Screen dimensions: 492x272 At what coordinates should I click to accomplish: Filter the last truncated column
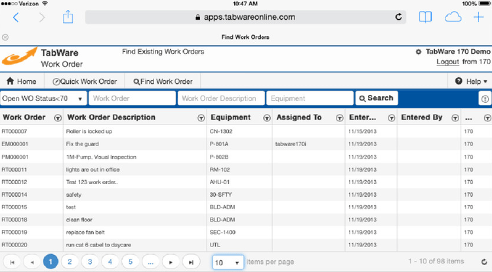[487, 118]
